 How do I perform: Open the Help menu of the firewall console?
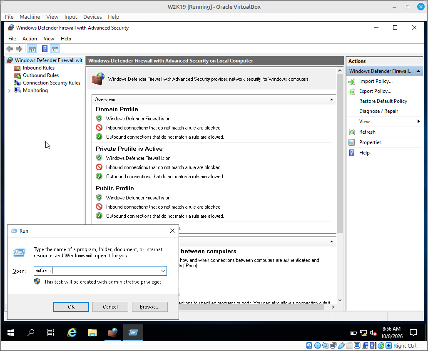(66, 39)
